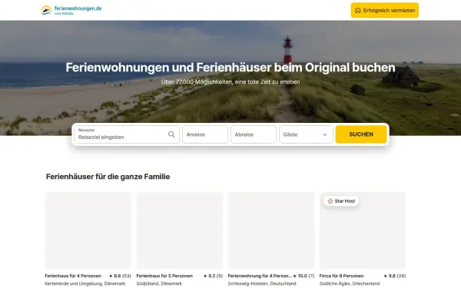
Task: Click the Ferienwohnung für 4 Person... title
Action: point(260,276)
